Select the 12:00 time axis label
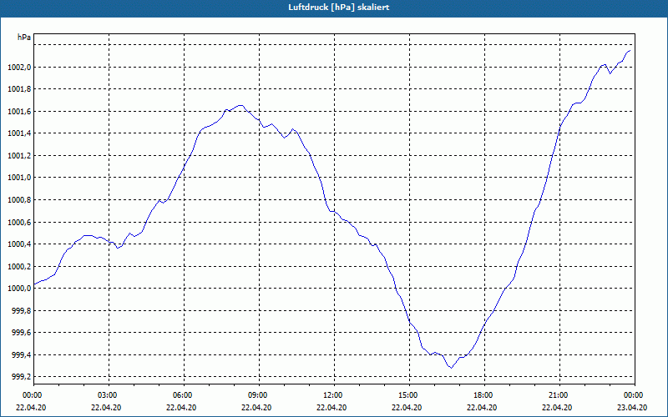The width and height of the screenshot is (668, 417). (334, 395)
